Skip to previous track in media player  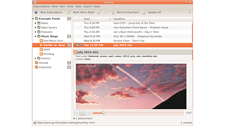[x=76, y=113]
